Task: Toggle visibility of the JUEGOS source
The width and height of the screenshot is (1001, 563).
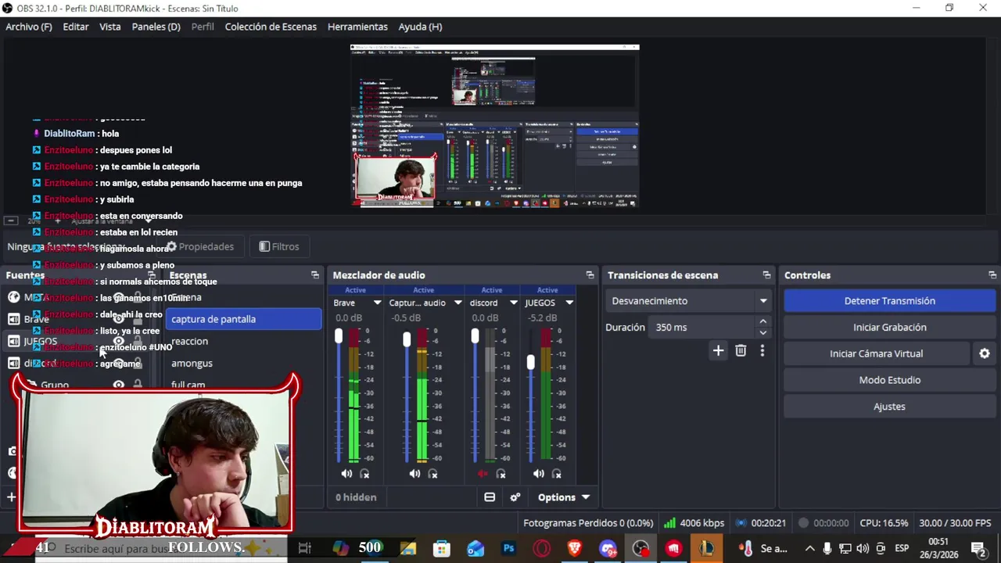Action: 118,341
